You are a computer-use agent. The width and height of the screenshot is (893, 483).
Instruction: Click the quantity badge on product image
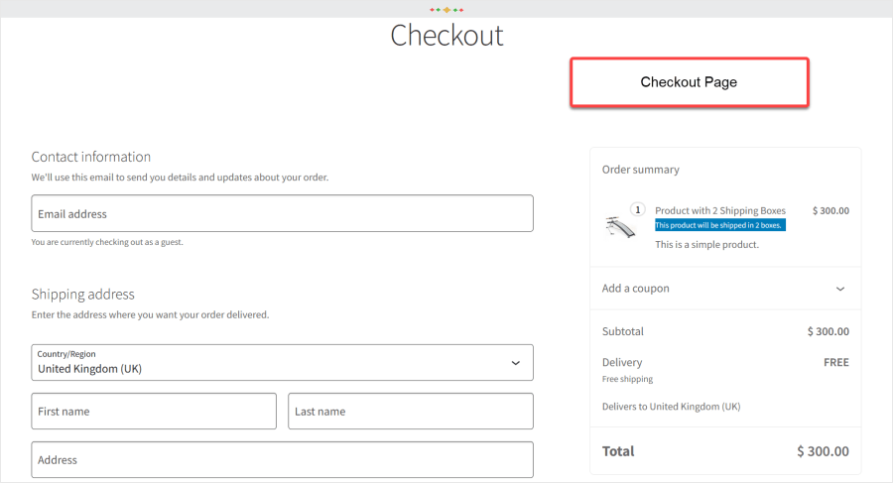(x=637, y=209)
